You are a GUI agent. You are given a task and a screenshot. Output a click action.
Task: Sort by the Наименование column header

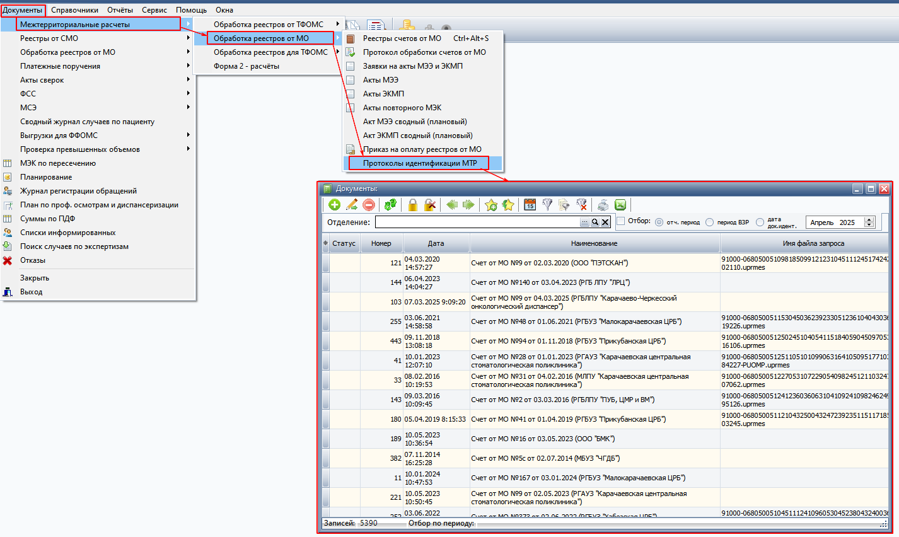(594, 243)
